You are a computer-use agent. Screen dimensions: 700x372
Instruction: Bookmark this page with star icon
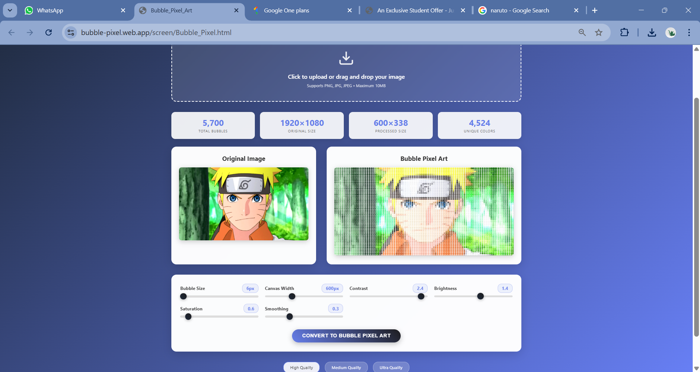[x=599, y=32]
